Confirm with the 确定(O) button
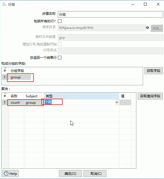Image resolution: width=164 pixels, height=179 pixels. coord(70,174)
